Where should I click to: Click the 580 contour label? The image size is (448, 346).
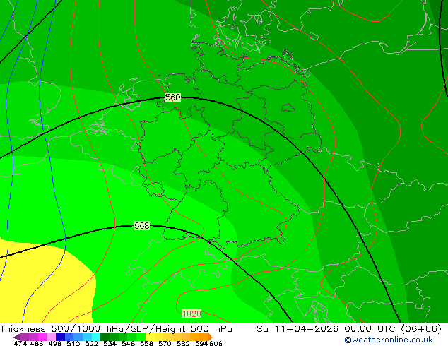[173, 97]
